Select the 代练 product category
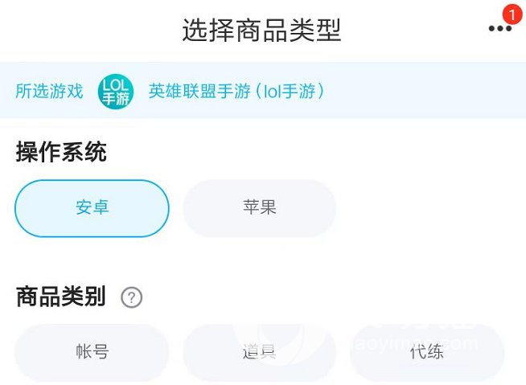Screen dimensions: 526x385 [426, 352]
